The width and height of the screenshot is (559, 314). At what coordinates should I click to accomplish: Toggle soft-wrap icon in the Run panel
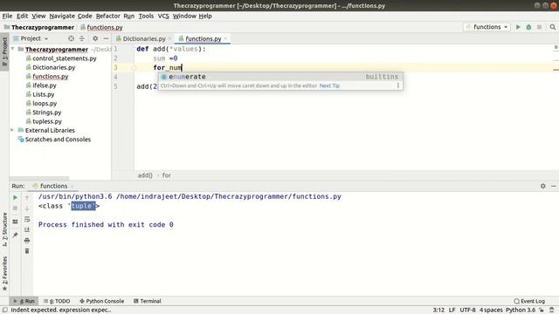(27, 219)
